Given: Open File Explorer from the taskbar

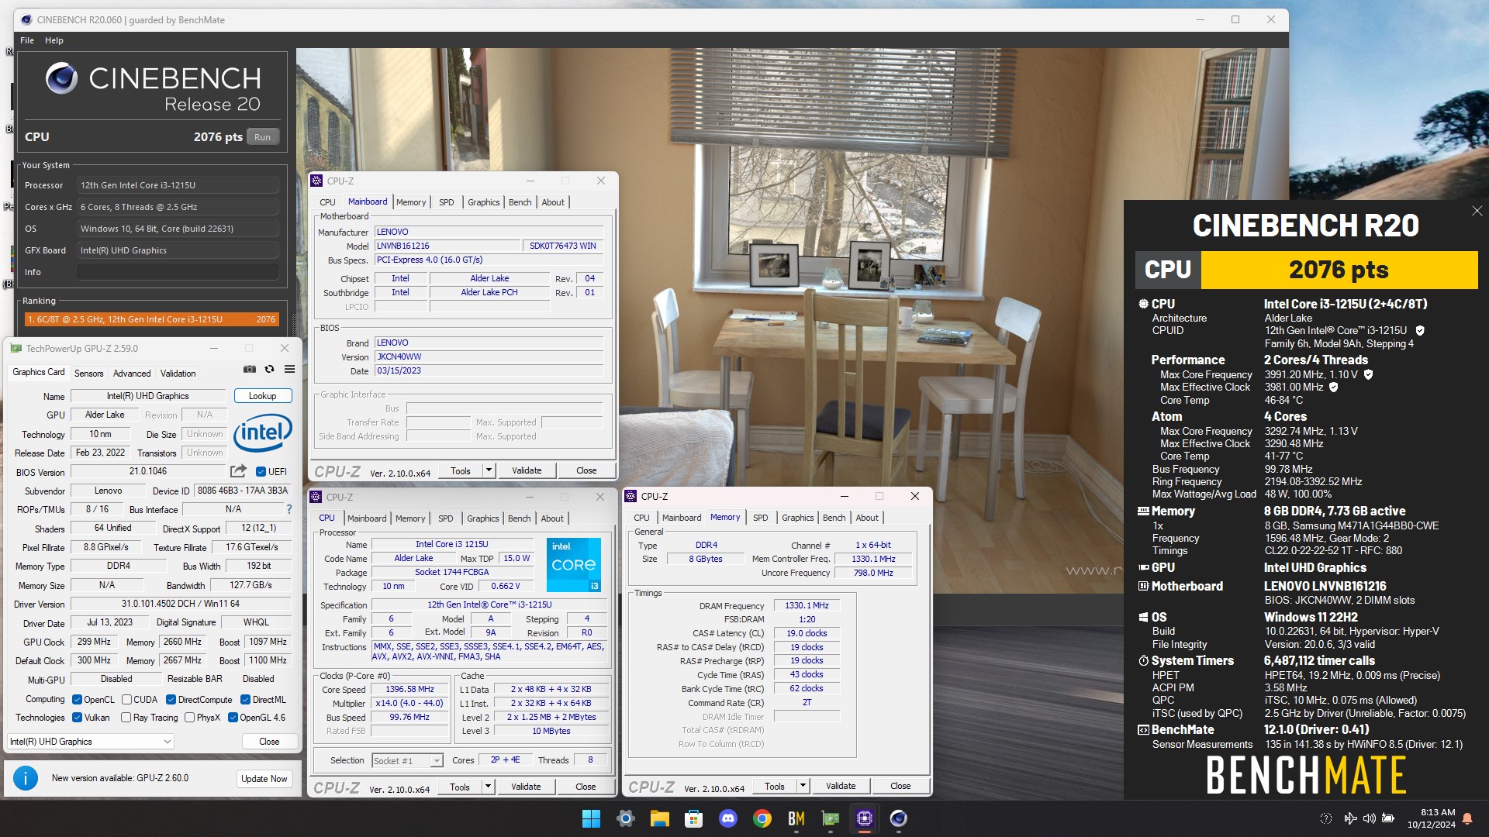Looking at the screenshot, I should pyautogui.click(x=659, y=818).
